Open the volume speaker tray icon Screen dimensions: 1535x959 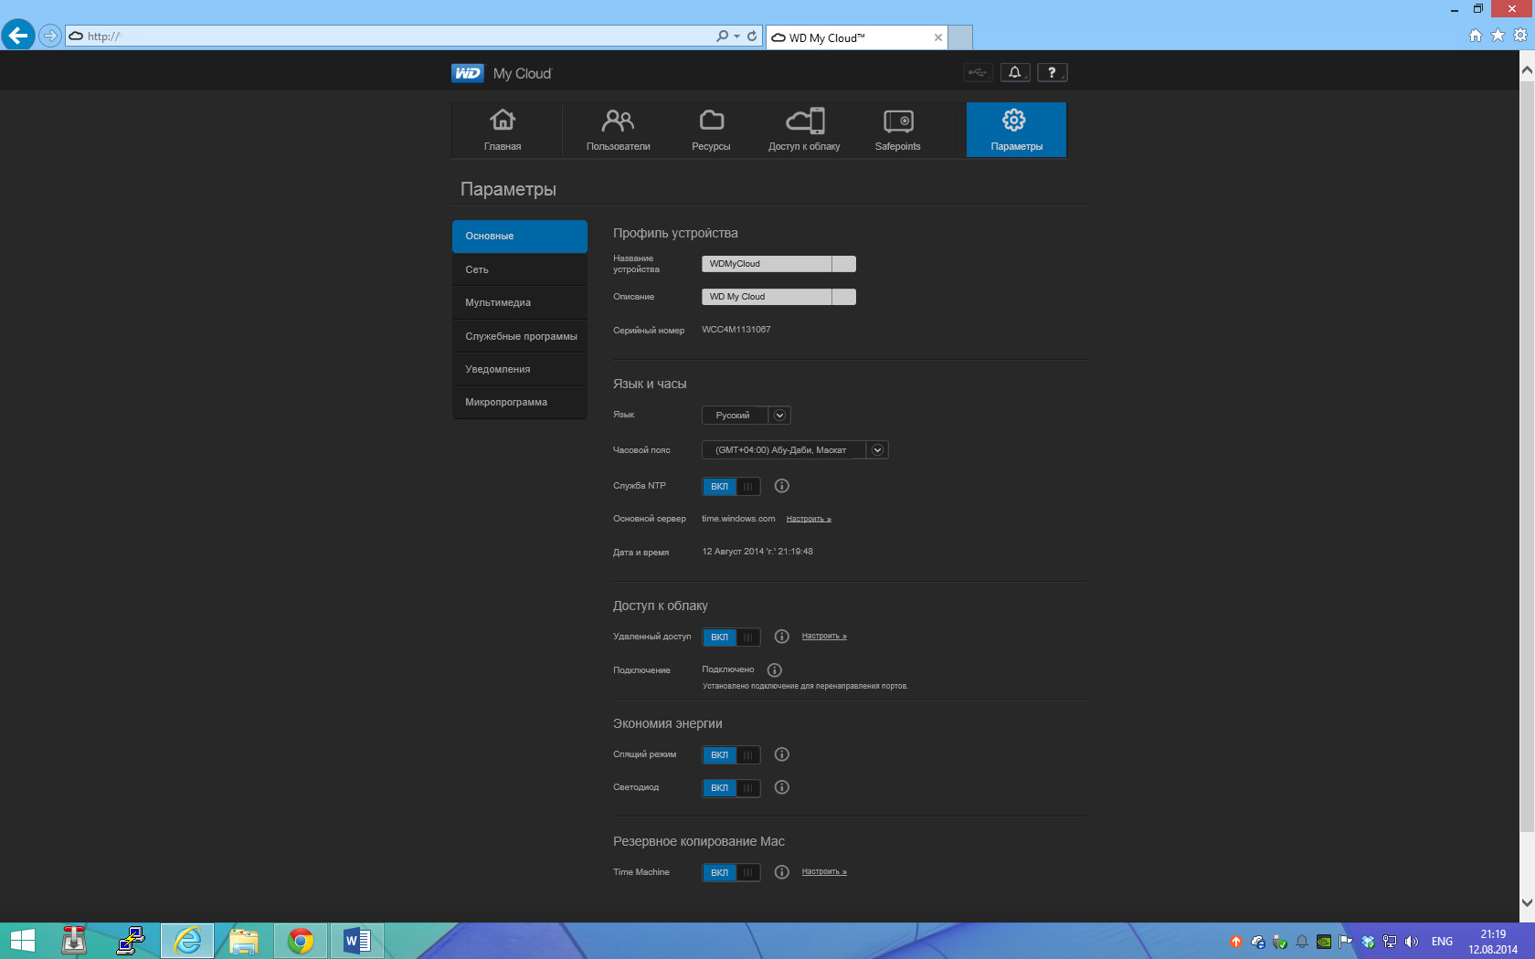point(1412,942)
